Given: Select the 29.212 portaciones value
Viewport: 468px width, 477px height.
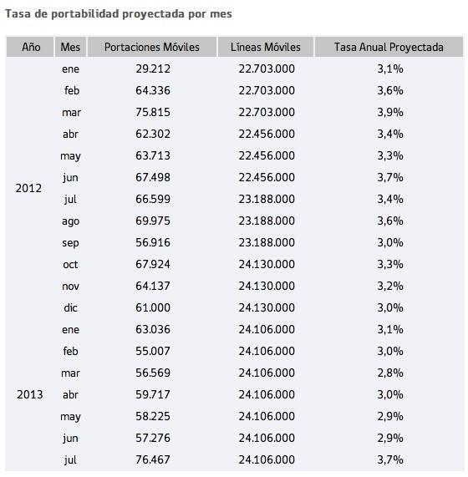Looking at the screenshot, I should (x=153, y=69).
